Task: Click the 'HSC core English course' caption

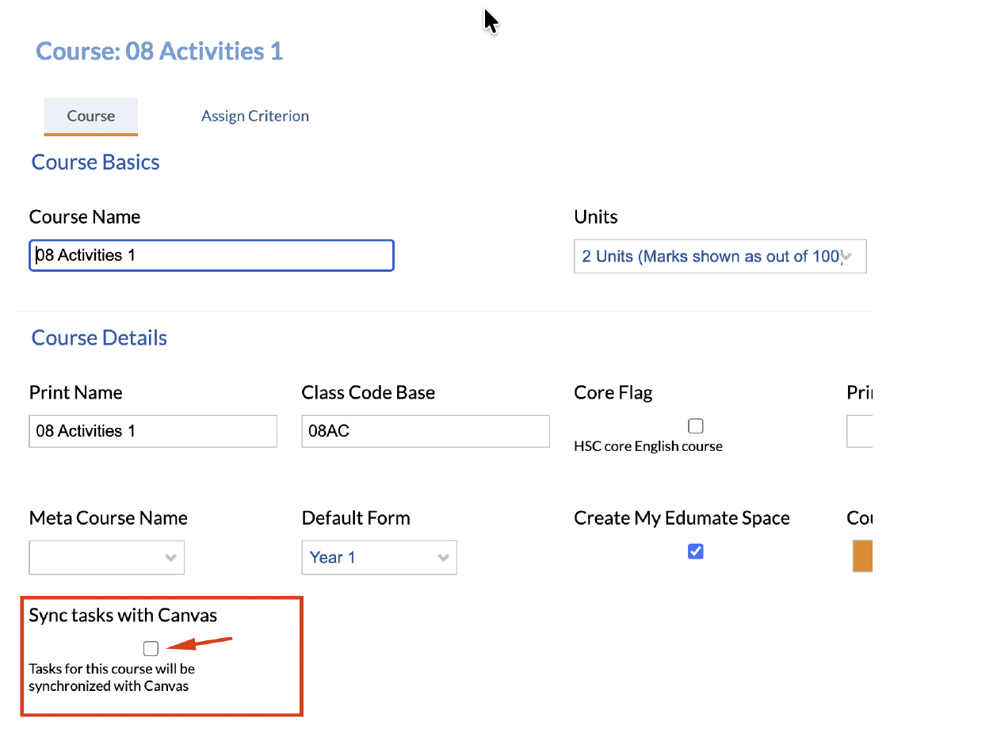Action: [648, 446]
